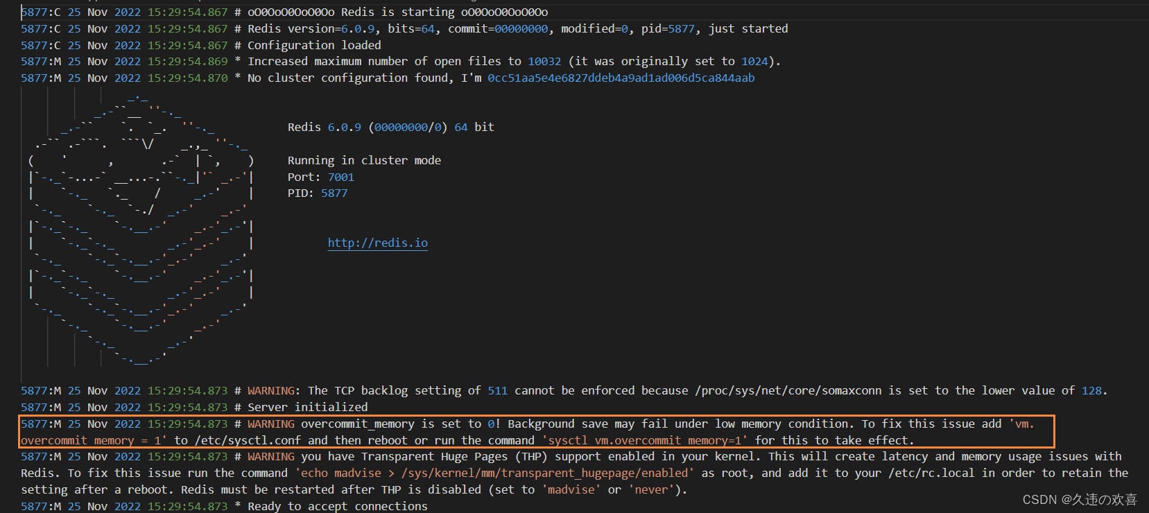Viewport: 1149px width, 513px height.
Task: Click 'No cluster configuration found' text
Action: [x=348, y=78]
